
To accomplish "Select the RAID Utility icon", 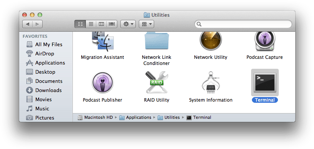I will pos(156,83).
